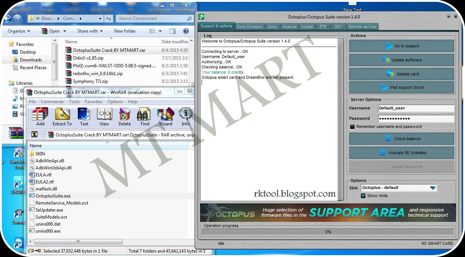Click the Recent Places favorites icon
This screenshot has height=257, width=465.
[x=15, y=68]
